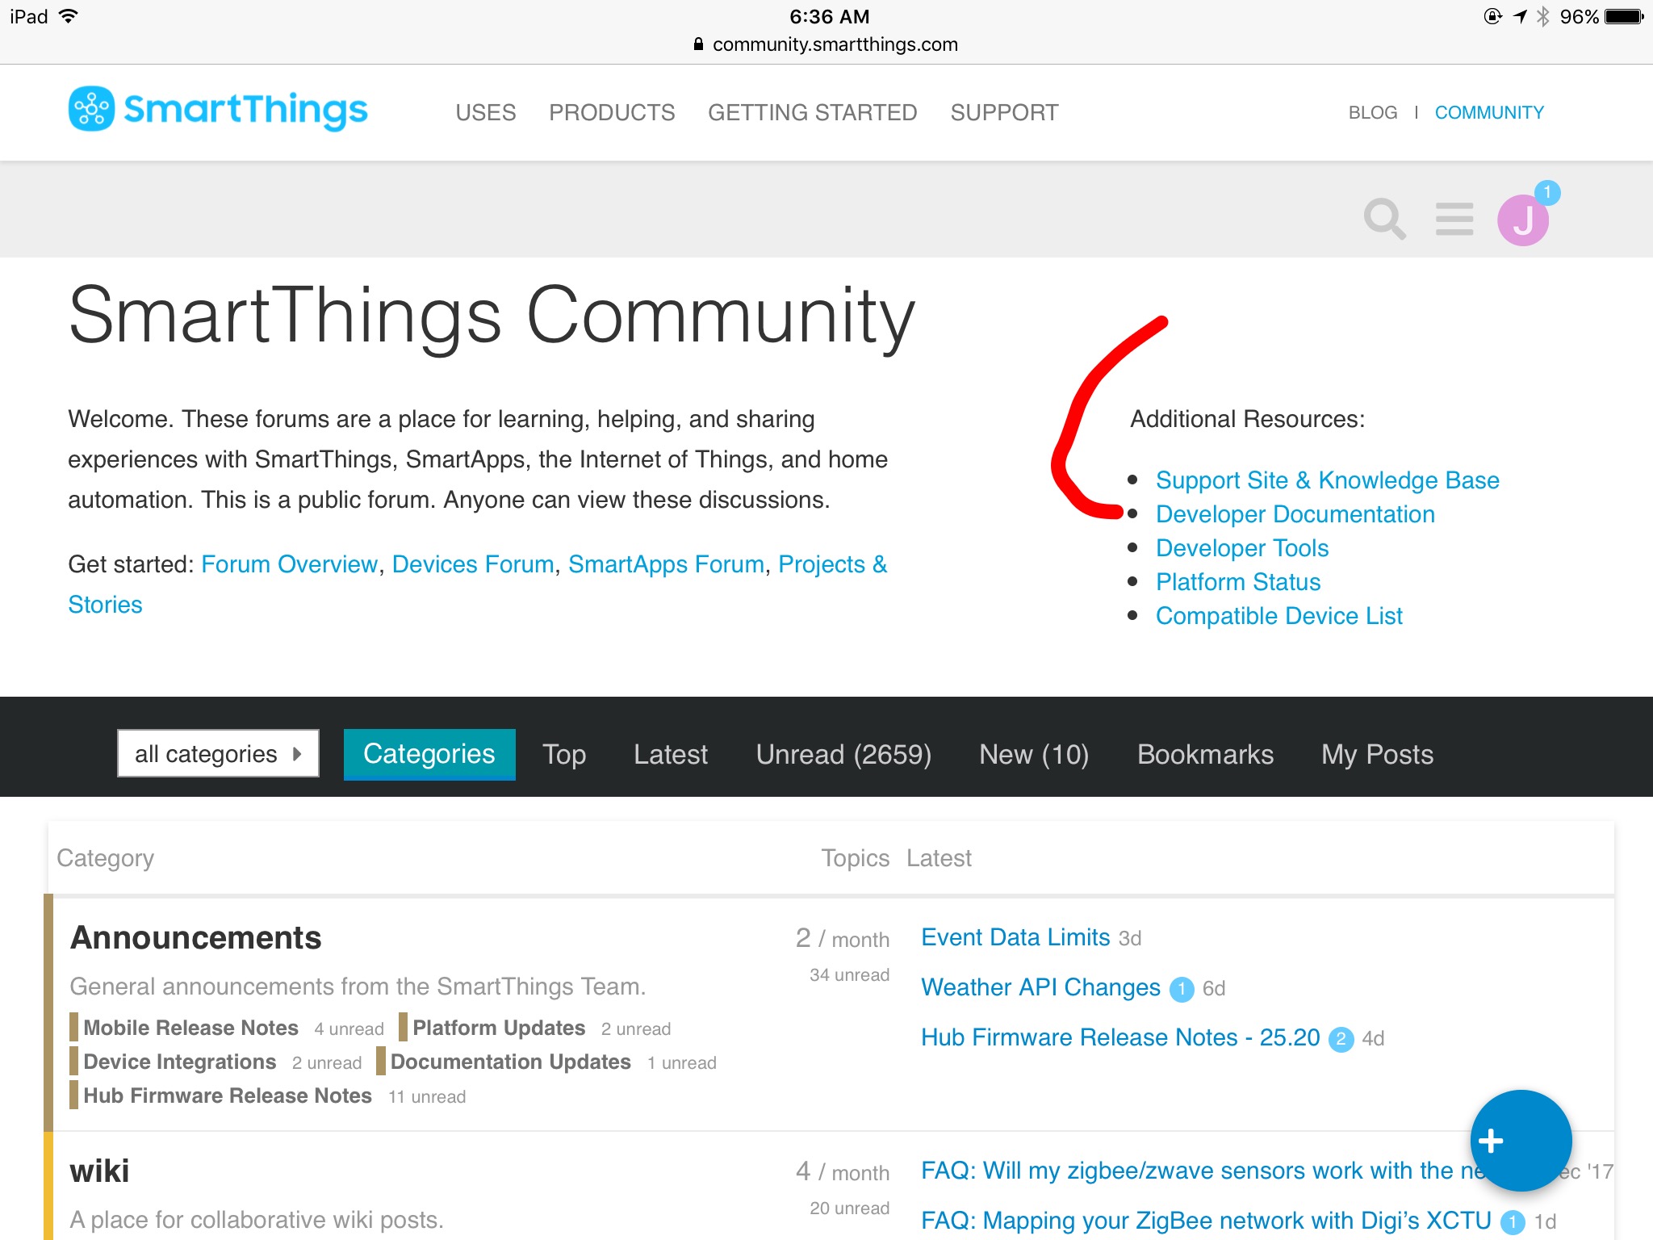
Task: Click the SUPPORT navigation menu item
Action: tap(1004, 112)
